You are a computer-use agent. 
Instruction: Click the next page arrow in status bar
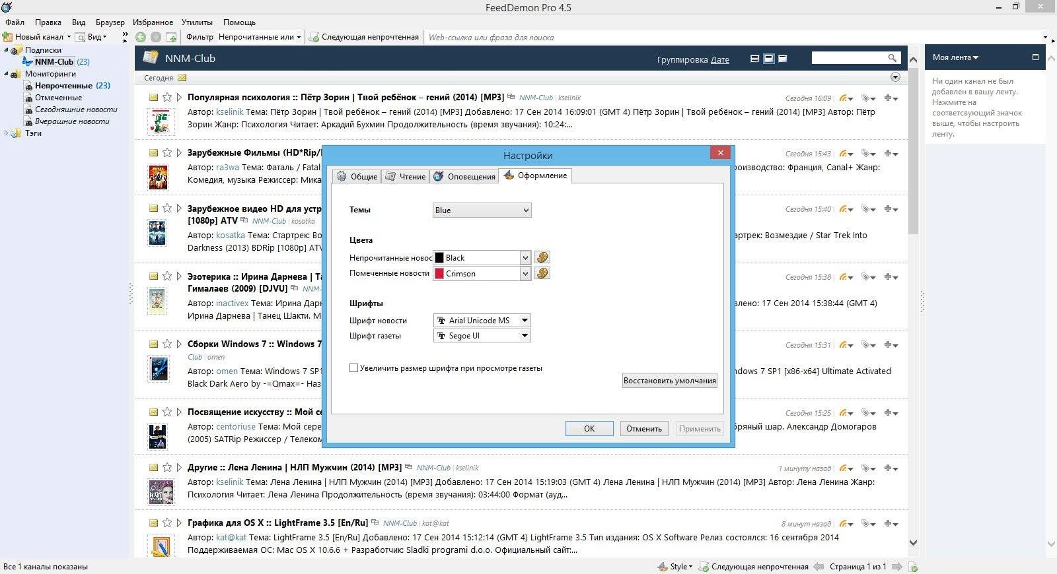897,567
